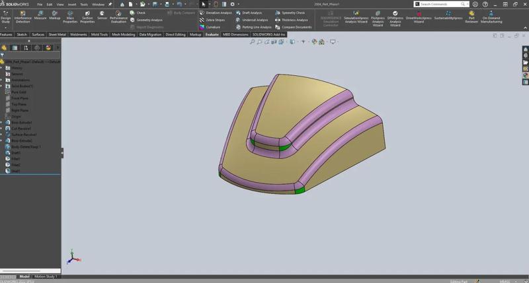Switch to the Sheet Metal tab
Screen dimensions: 529x283
click(57, 34)
